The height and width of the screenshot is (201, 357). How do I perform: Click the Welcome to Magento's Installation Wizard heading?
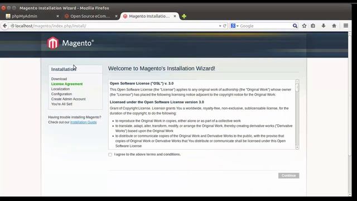tap(162, 68)
